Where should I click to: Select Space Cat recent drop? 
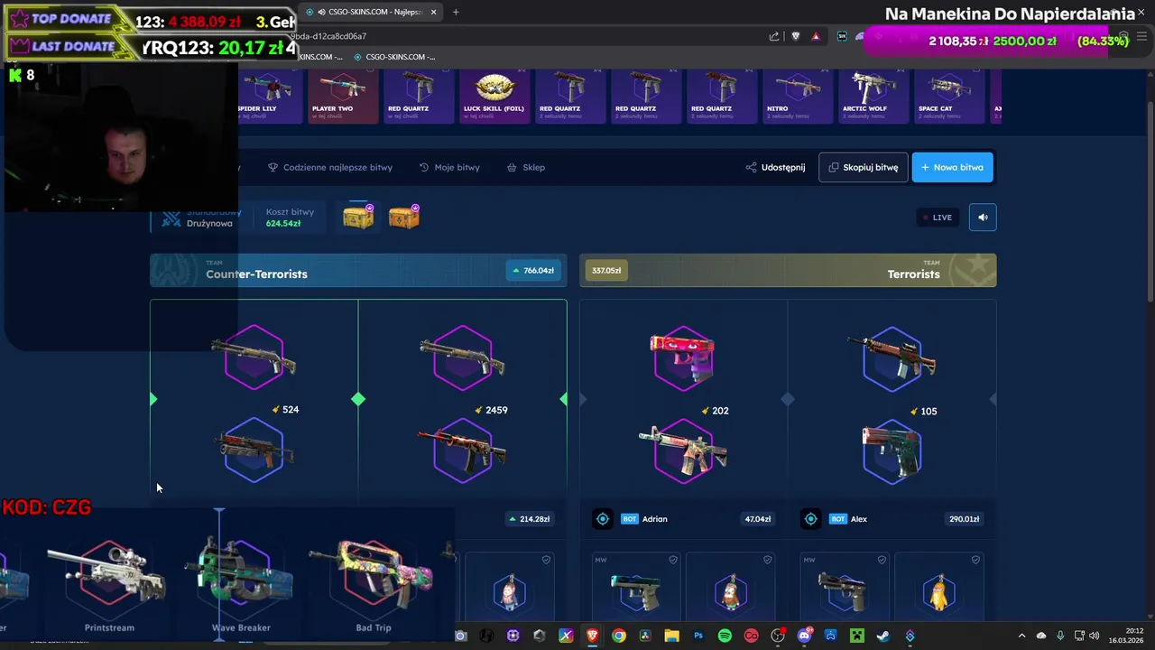pyautogui.click(x=949, y=97)
